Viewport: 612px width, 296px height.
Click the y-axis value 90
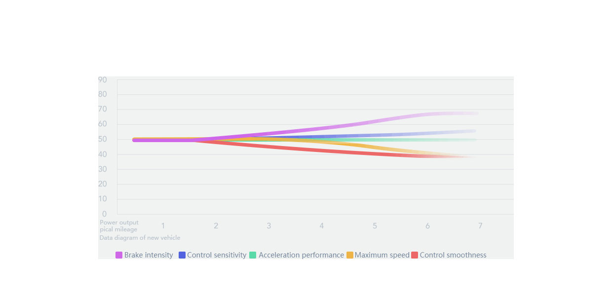tap(102, 79)
